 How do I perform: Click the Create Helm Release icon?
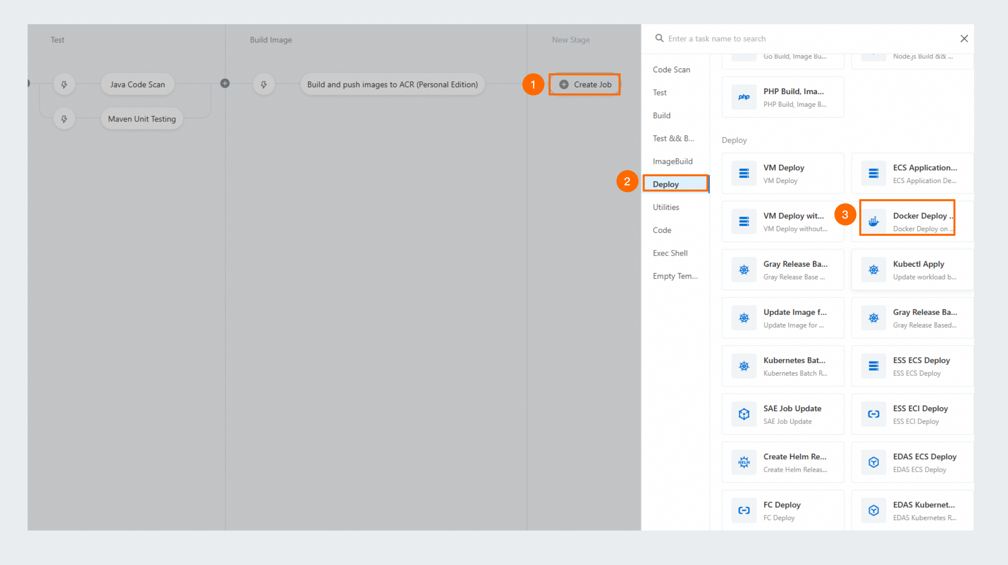[744, 462]
